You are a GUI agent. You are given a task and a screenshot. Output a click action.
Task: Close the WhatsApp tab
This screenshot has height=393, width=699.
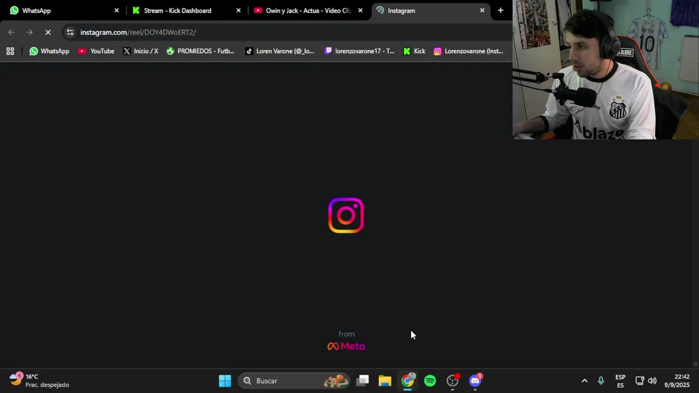point(116,10)
